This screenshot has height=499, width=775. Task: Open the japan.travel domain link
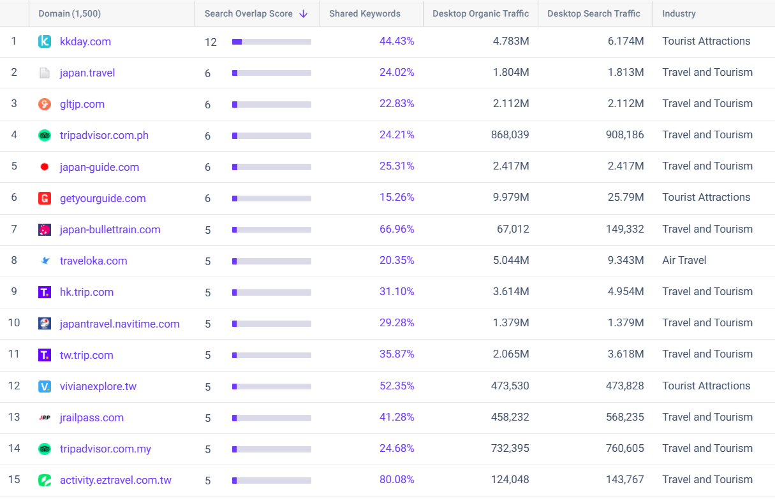(x=87, y=73)
